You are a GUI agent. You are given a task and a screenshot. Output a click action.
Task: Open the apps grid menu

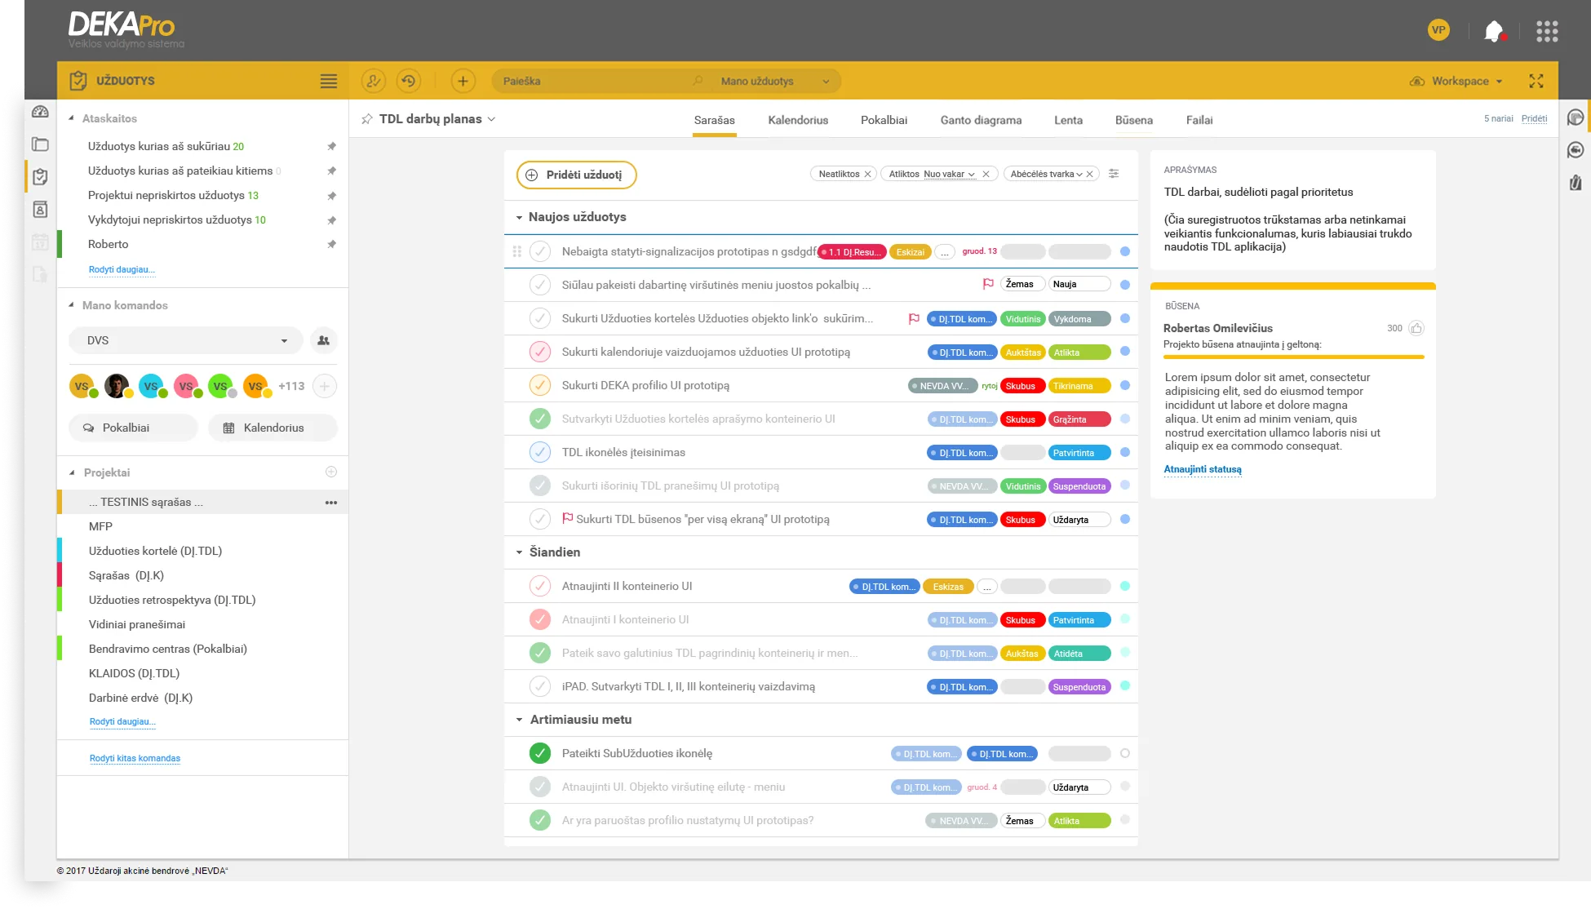point(1547,31)
